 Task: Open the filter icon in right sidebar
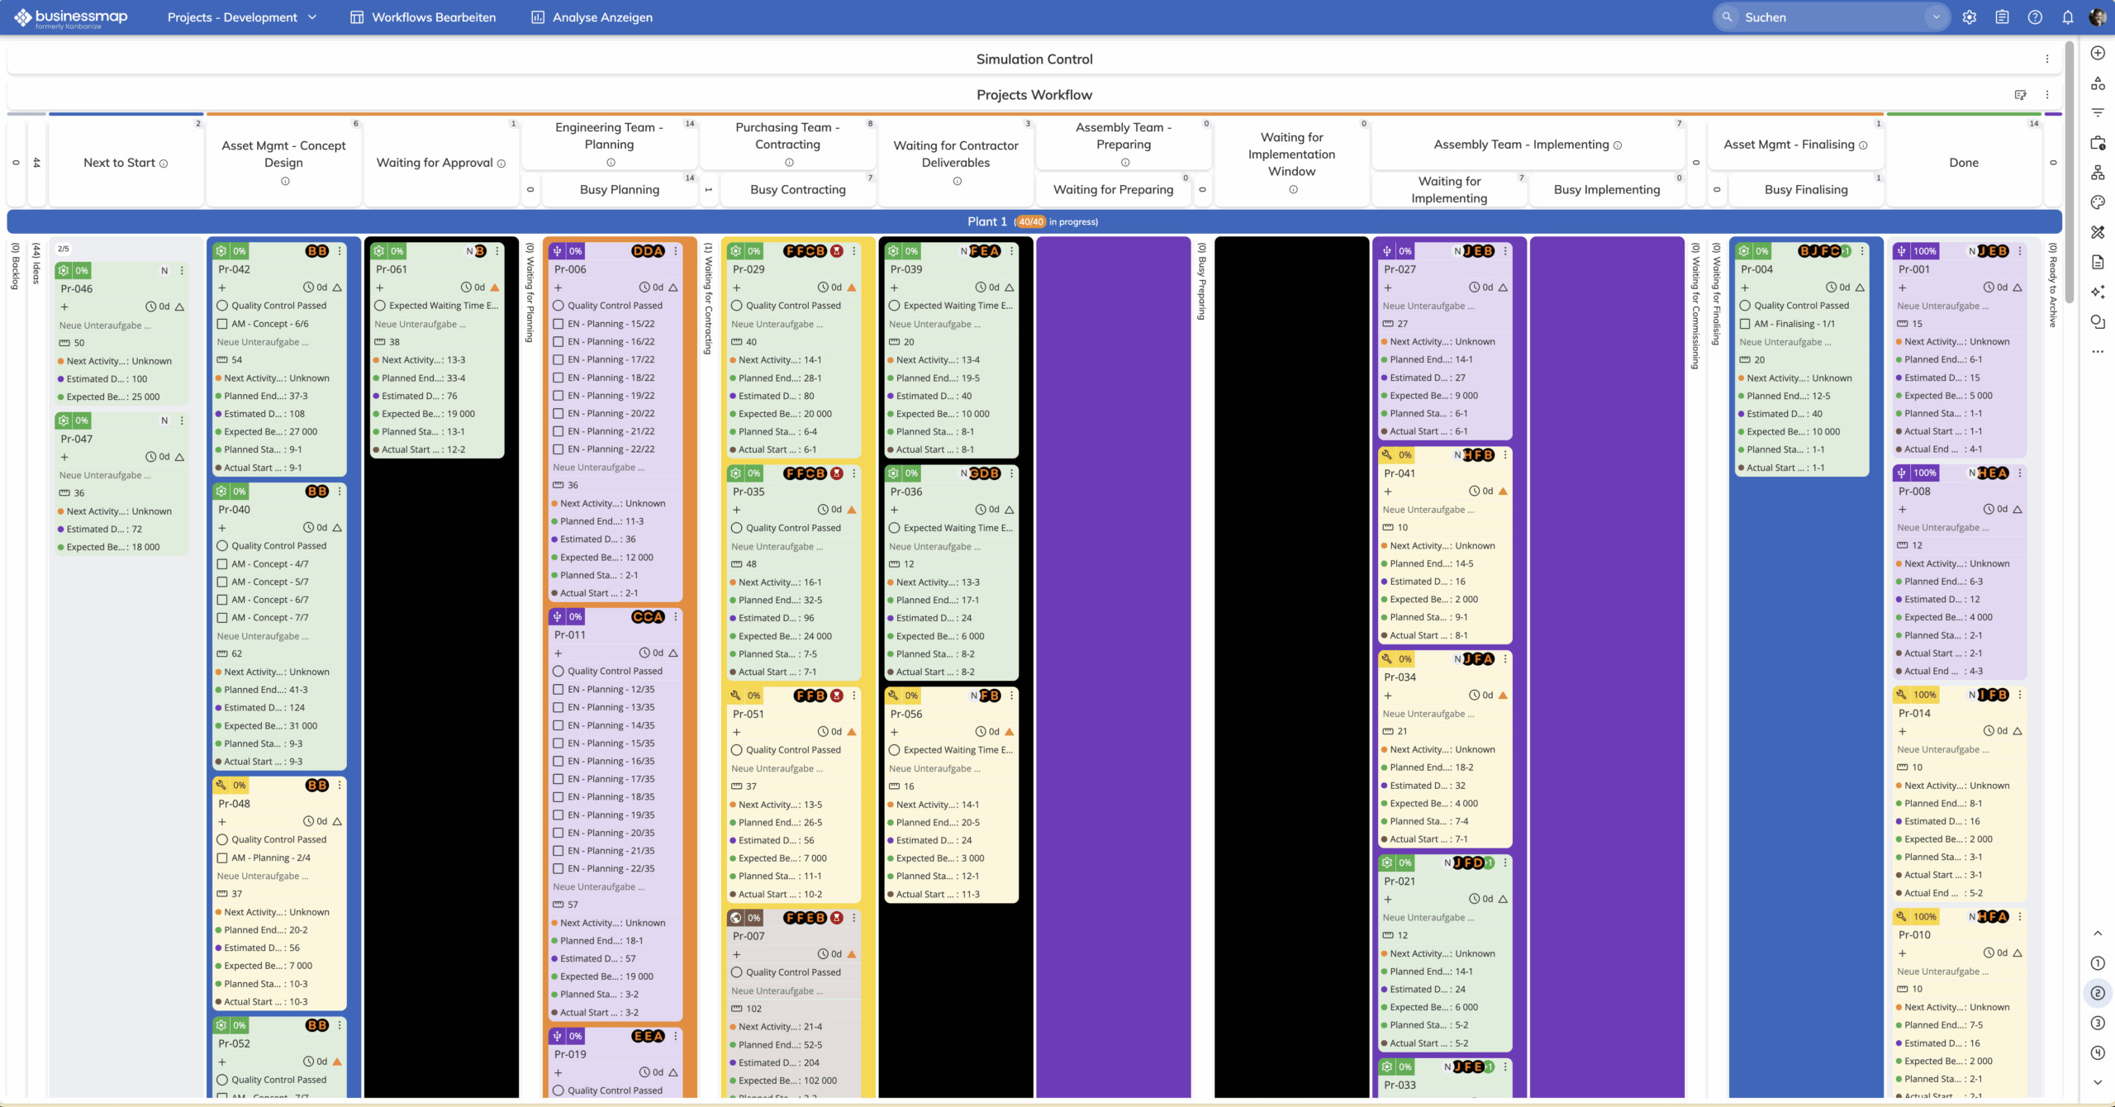(2098, 112)
